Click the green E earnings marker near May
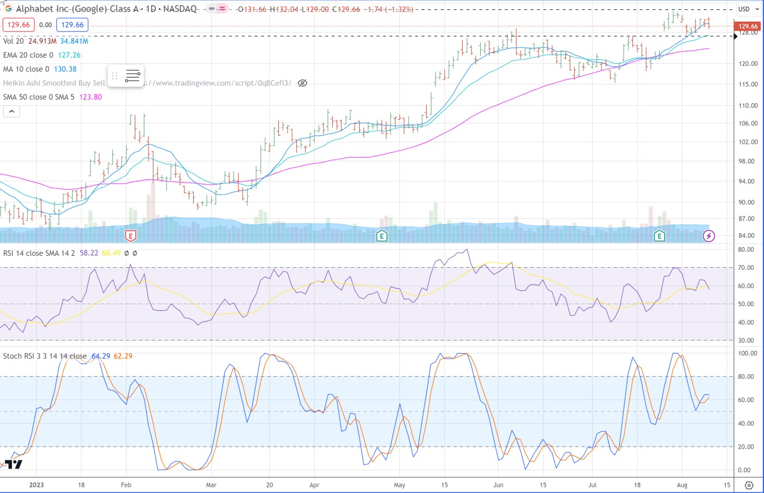This screenshot has height=493, width=764. (381, 236)
